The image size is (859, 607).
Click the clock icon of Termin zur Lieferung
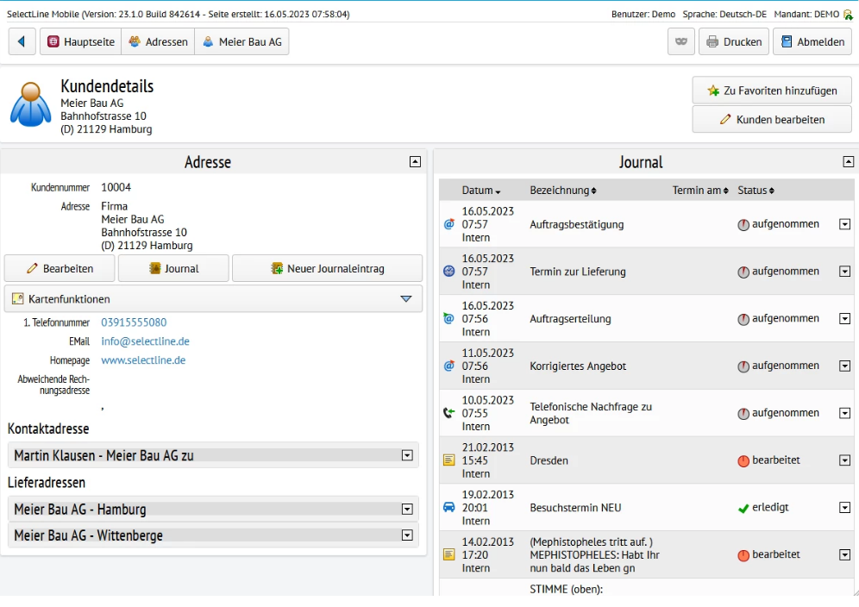[448, 272]
